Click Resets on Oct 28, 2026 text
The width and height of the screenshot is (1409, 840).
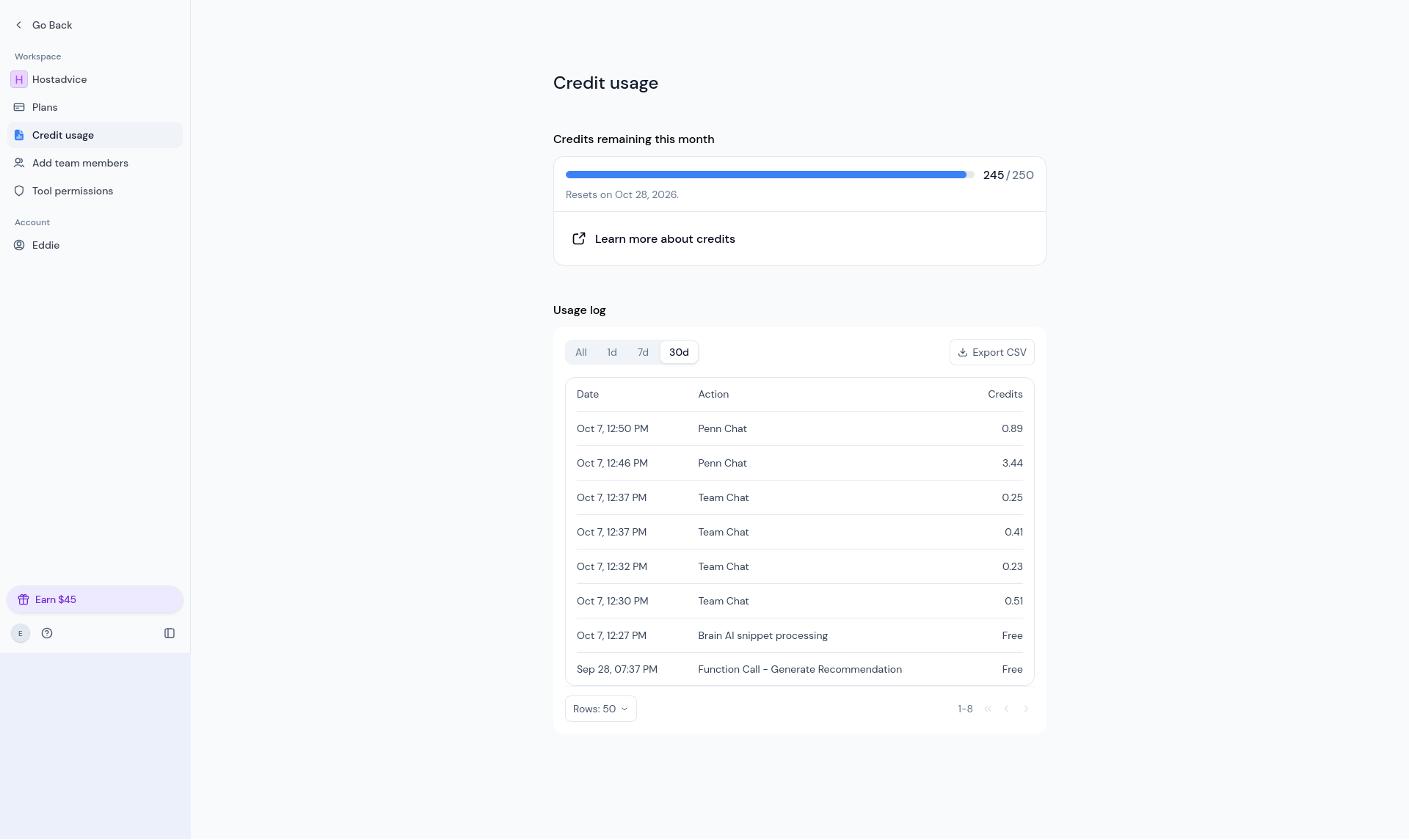pos(622,195)
